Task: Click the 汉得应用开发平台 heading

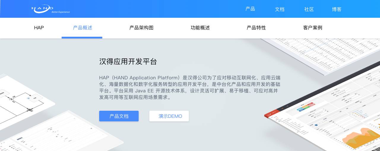Action: click(x=128, y=62)
